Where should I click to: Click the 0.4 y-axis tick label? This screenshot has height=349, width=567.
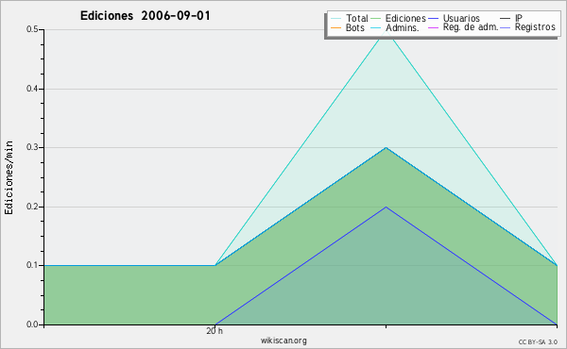tap(32, 89)
